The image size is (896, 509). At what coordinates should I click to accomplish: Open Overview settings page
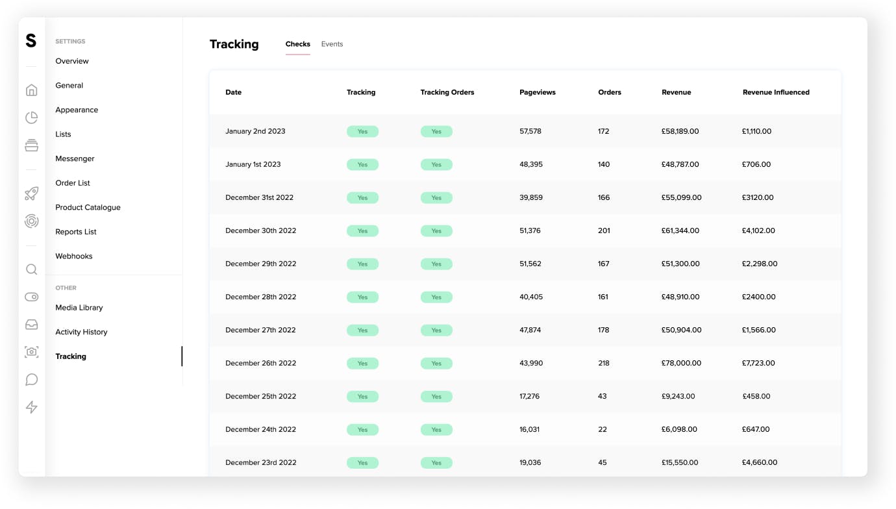point(72,61)
